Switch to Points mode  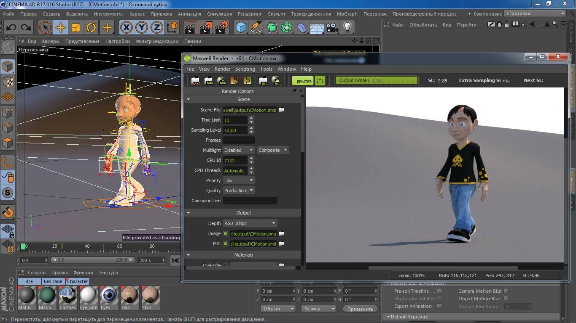[8, 112]
